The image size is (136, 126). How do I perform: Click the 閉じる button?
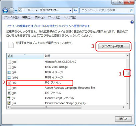(123, 119)
